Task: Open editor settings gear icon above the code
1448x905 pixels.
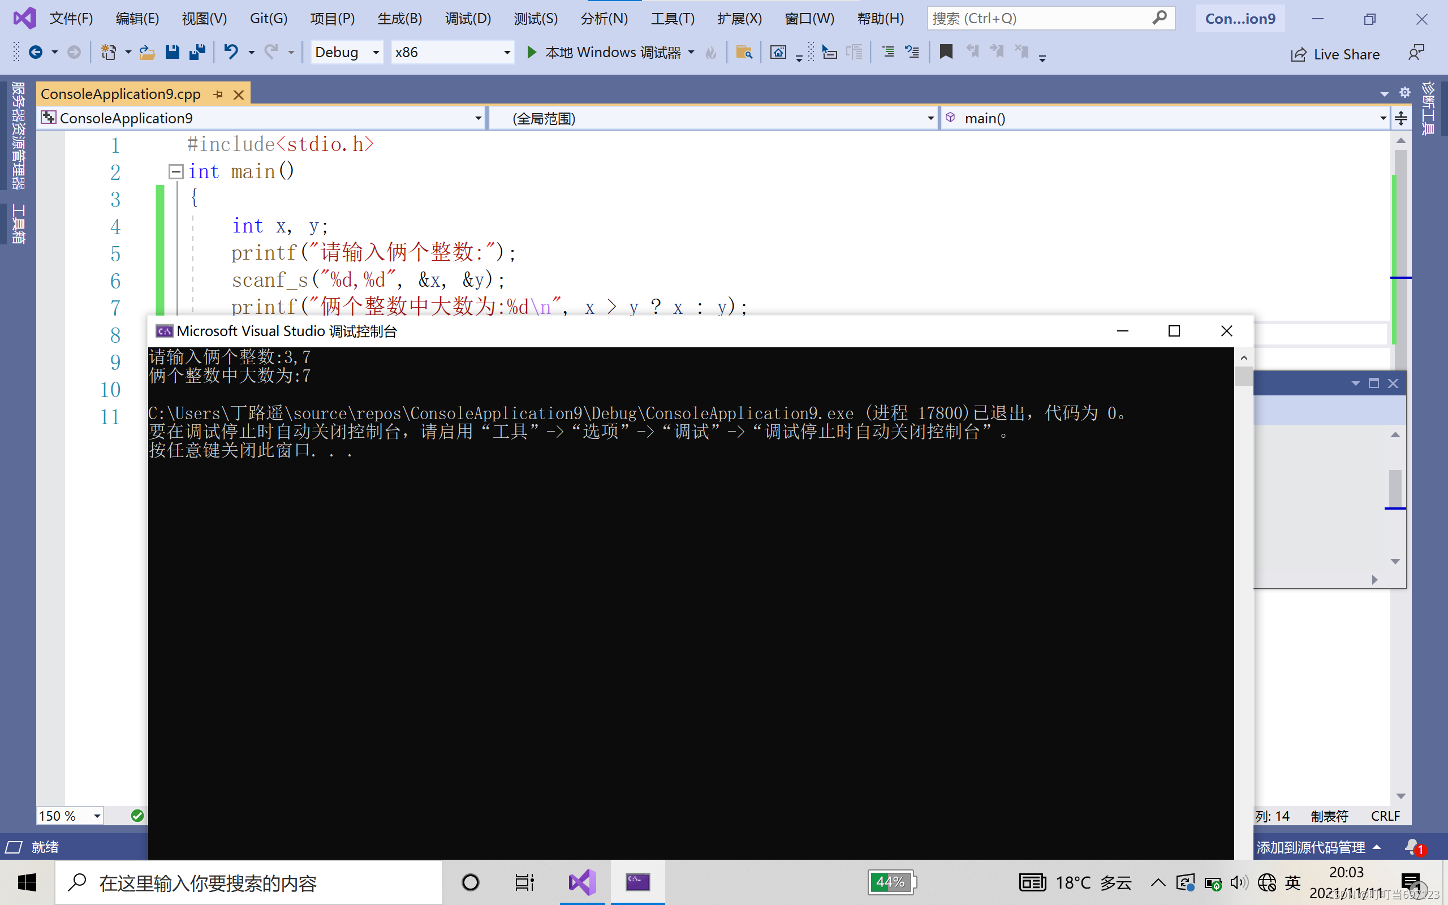Action: [x=1405, y=92]
